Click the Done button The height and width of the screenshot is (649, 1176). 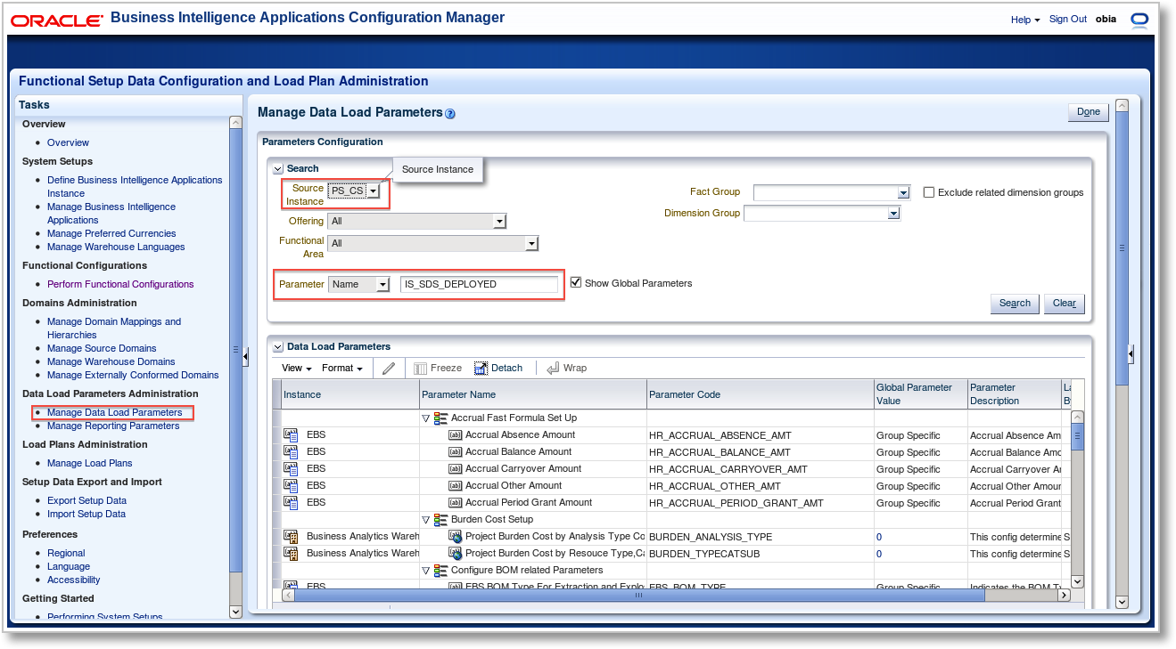1088,112
